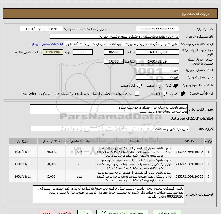Select the کالا radio button
The width and height of the screenshot is (221, 214).
tap(175, 85)
